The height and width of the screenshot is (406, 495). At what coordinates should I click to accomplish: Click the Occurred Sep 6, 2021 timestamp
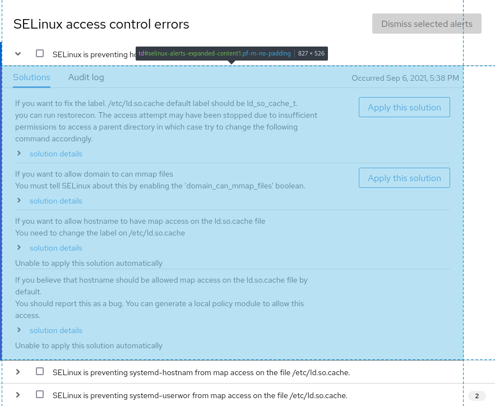point(405,78)
